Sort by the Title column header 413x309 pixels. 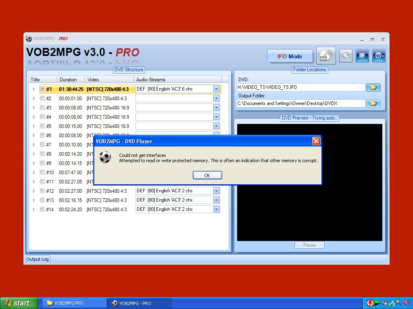43,80
